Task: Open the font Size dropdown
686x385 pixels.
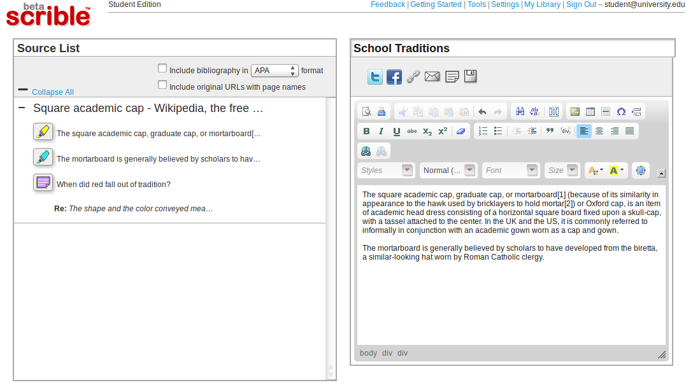Action: click(562, 171)
